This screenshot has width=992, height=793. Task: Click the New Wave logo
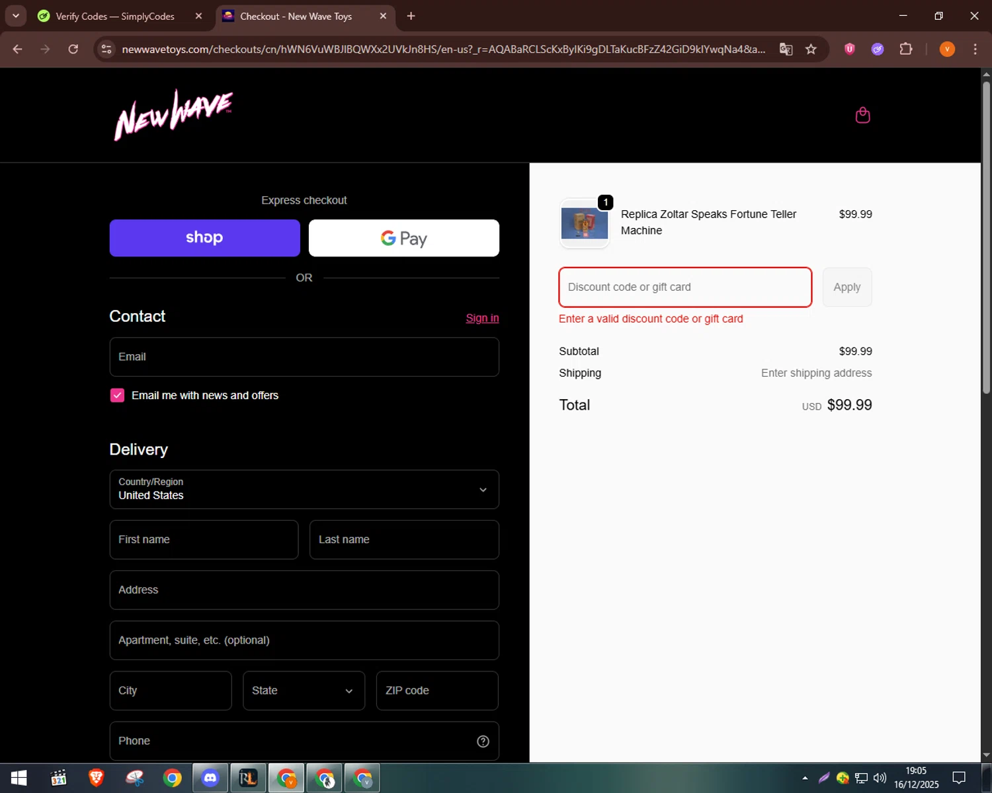tap(173, 115)
